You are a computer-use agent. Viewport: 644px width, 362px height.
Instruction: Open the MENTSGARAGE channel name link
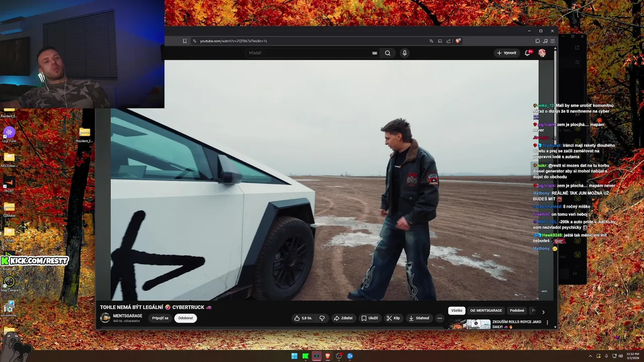tap(128, 316)
